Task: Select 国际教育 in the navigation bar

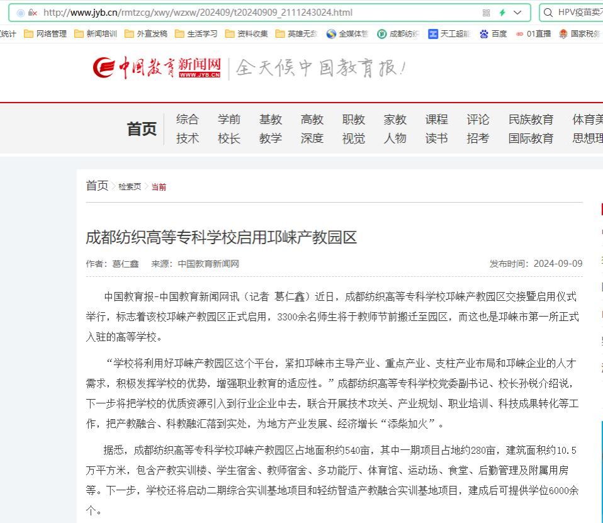Action: click(531, 138)
